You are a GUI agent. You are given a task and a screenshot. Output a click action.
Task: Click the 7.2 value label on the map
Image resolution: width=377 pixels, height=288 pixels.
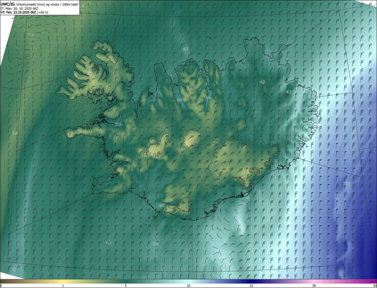click(15, 270)
